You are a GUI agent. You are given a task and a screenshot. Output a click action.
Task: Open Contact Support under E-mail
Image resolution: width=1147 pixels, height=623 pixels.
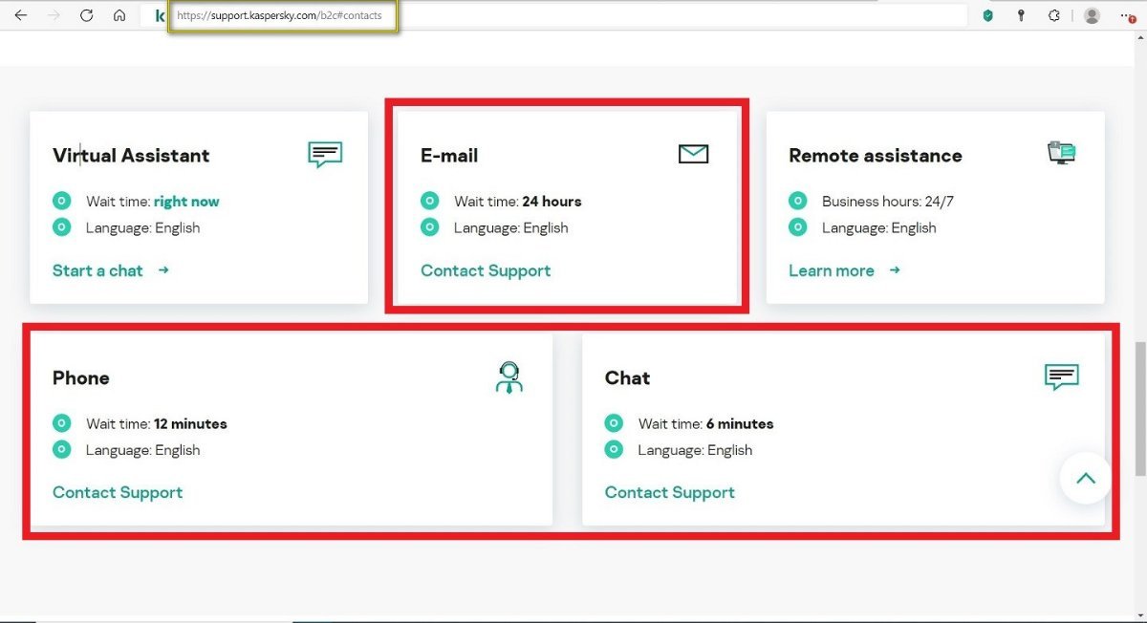[x=486, y=270]
